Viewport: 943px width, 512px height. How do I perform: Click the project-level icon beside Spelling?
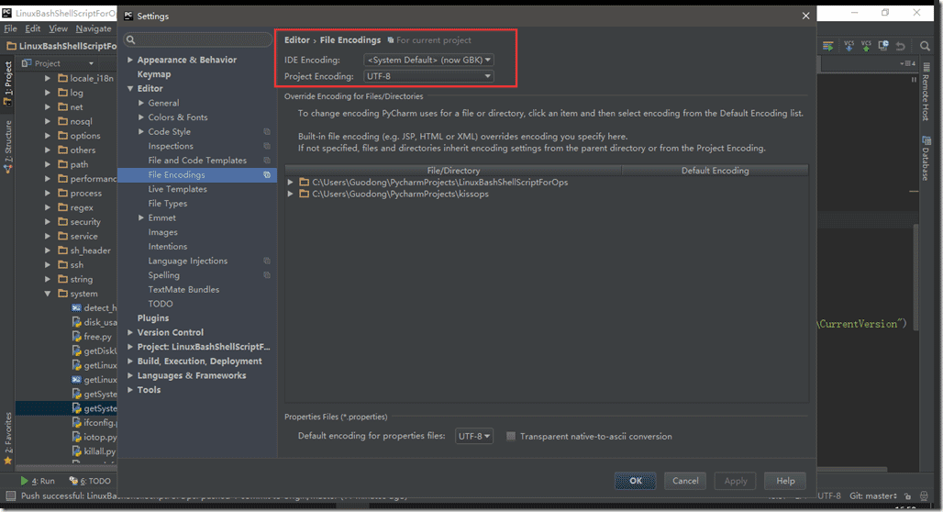pyautogui.click(x=267, y=275)
